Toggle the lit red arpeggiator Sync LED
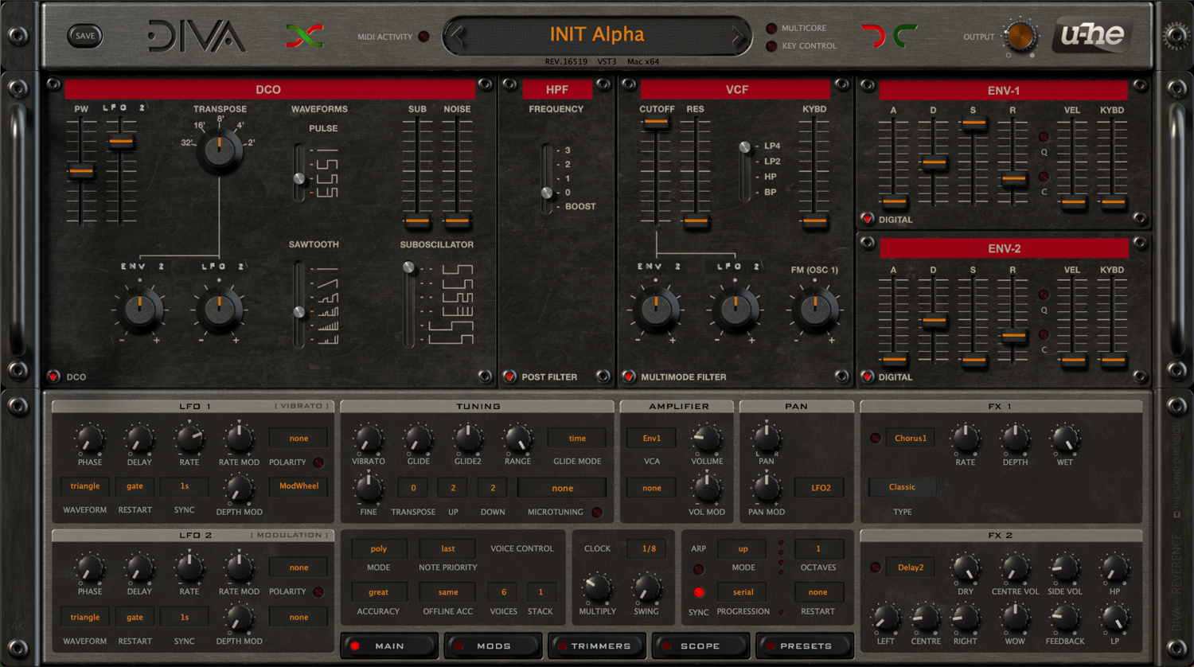 (699, 592)
